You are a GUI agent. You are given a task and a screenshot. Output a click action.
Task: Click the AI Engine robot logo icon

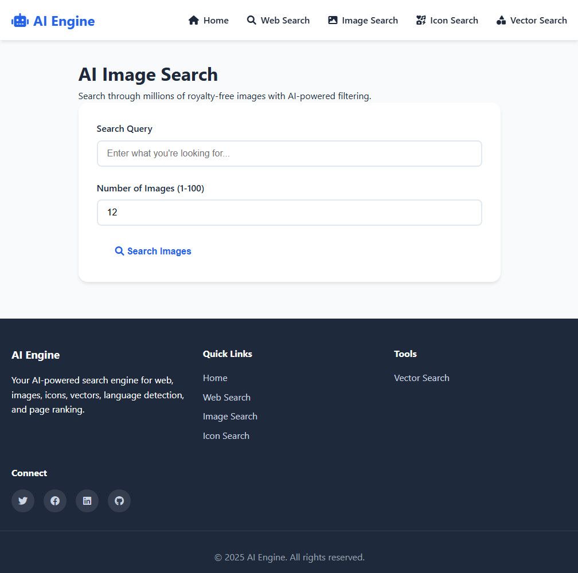pos(20,21)
